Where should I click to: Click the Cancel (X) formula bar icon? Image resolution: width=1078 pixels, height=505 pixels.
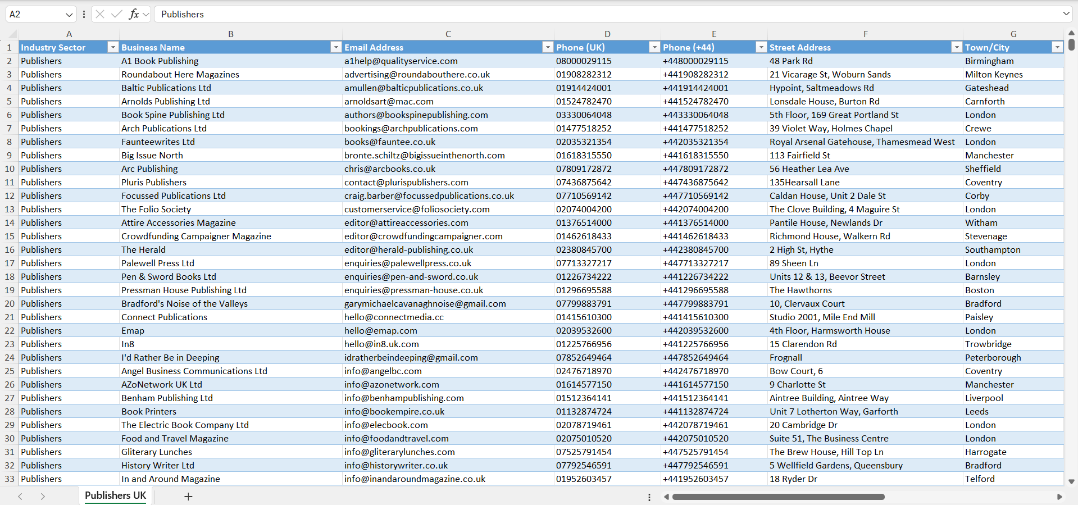pyautogui.click(x=100, y=14)
